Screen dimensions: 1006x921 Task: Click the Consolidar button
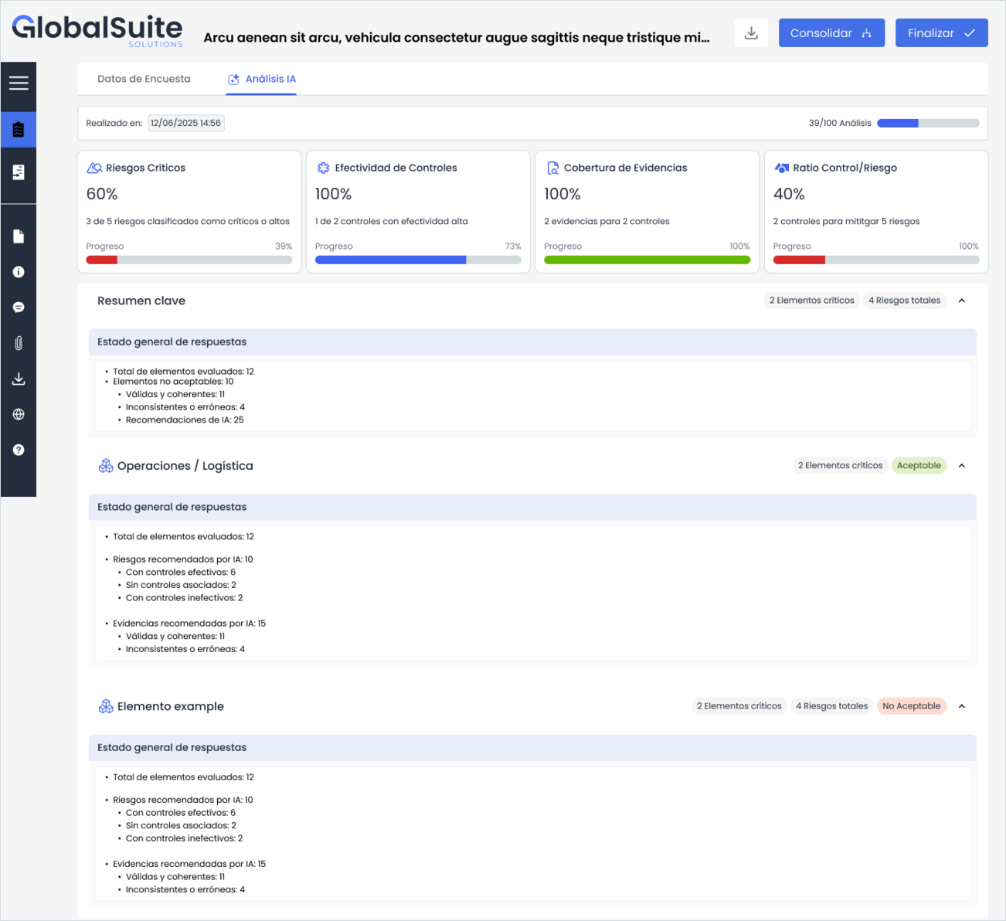(831, 33)
